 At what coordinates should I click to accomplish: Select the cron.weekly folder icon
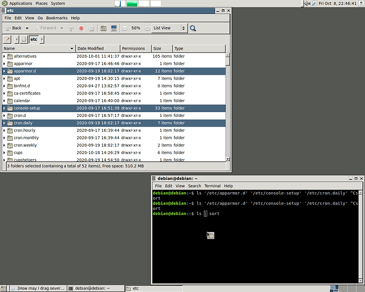pyautogui.click(x=10, y=145)
